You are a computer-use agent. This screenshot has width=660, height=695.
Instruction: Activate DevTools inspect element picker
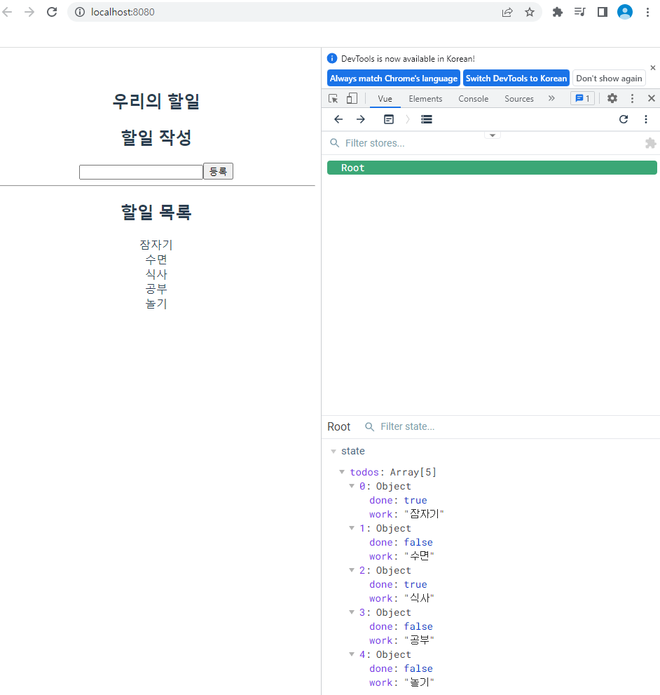[x=333, y=98]
